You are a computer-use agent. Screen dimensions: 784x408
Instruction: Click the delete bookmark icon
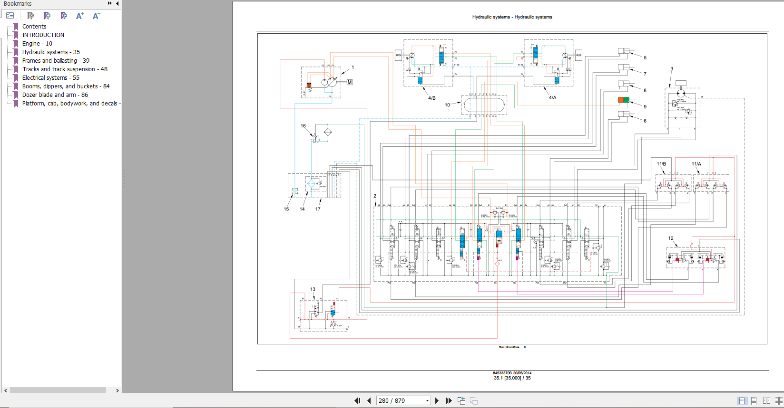30,16
